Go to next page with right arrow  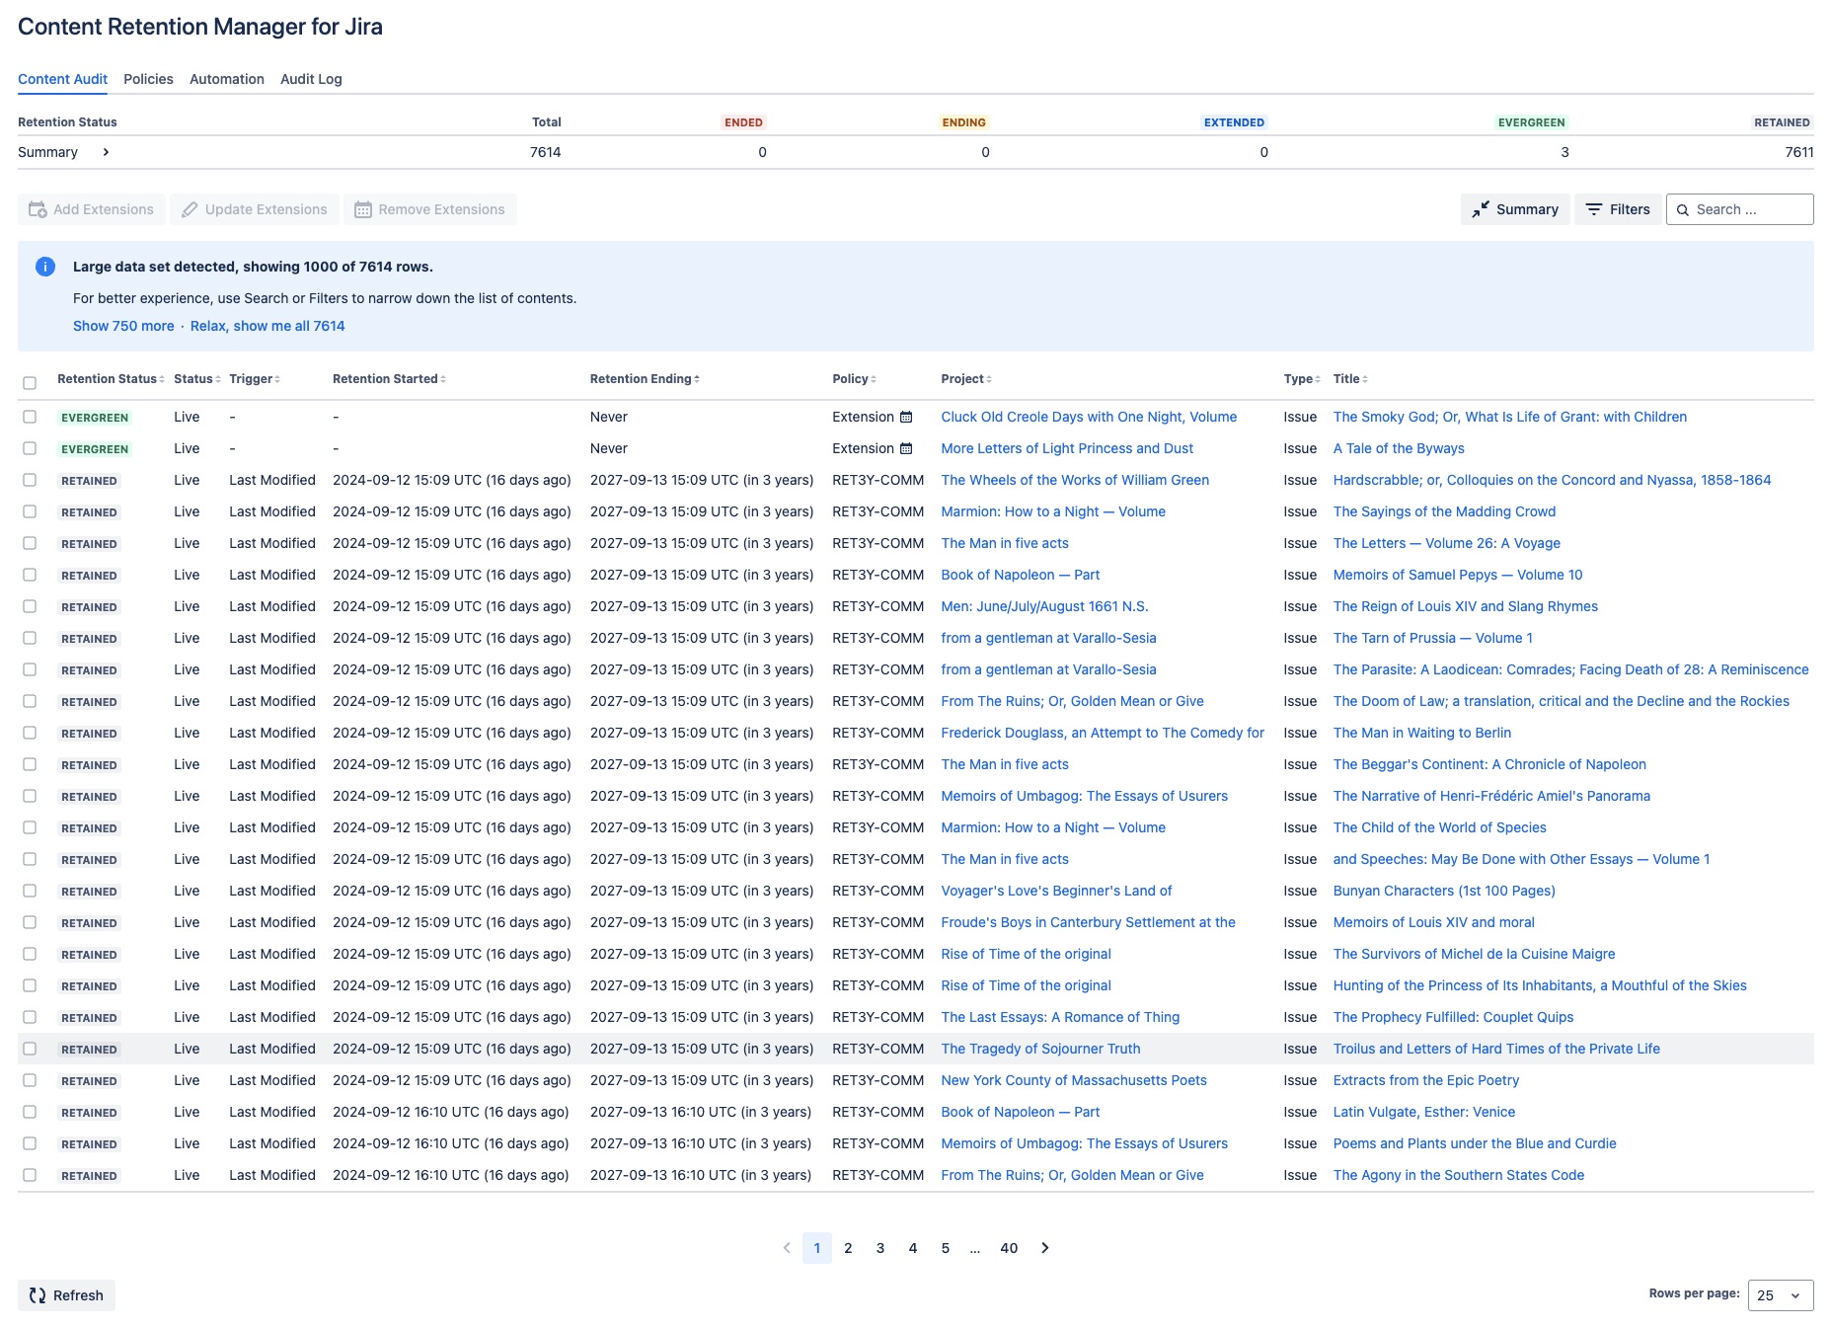coord(1044,1248)
